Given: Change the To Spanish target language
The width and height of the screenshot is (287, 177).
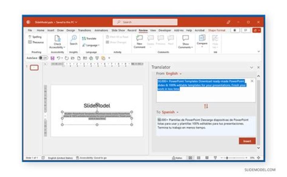Looking at the screenshot, I should tap(170, 112).
